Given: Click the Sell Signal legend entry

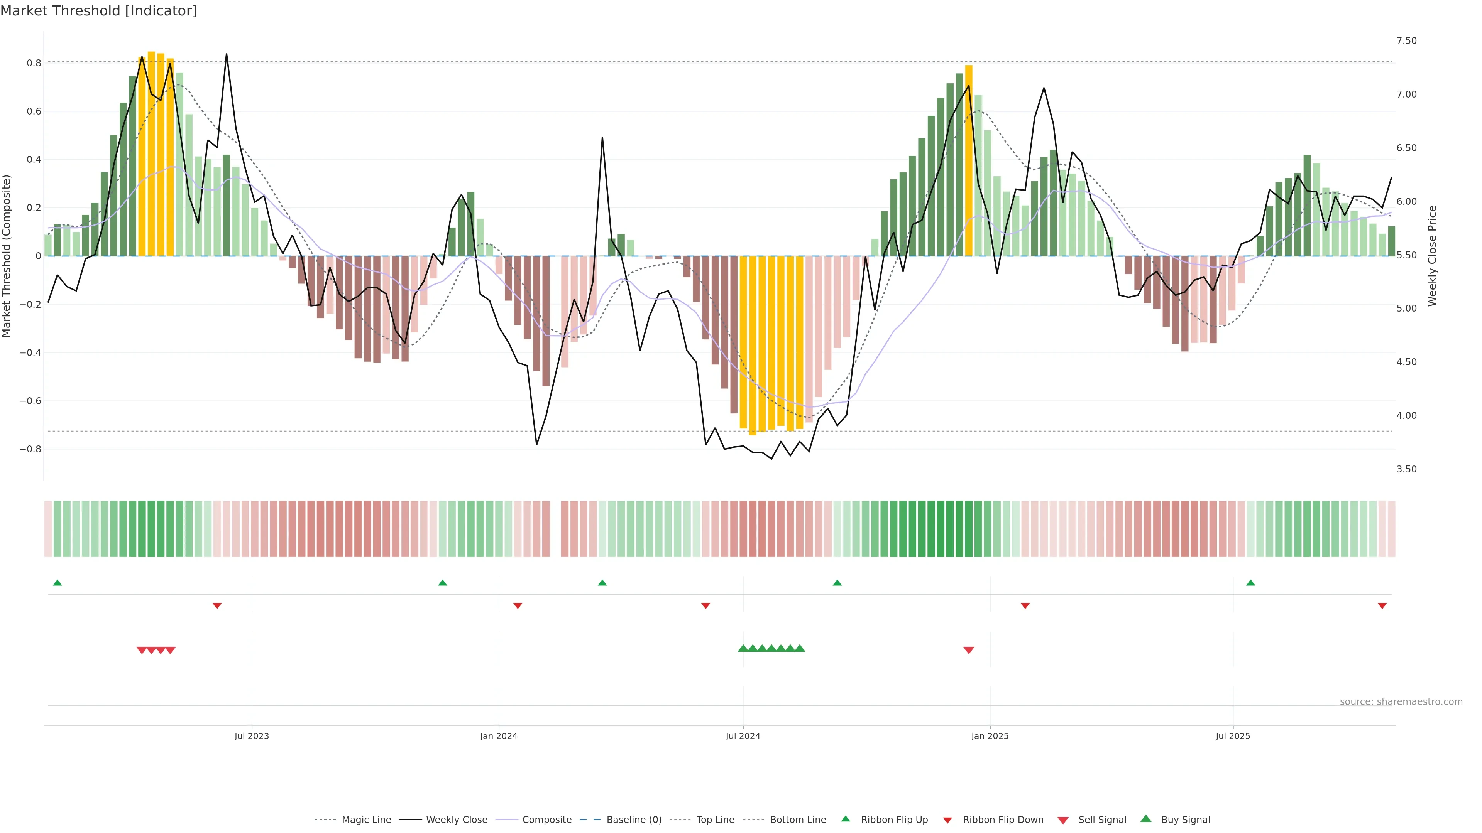Looking at the screenshot, I should coord(1102,820).
